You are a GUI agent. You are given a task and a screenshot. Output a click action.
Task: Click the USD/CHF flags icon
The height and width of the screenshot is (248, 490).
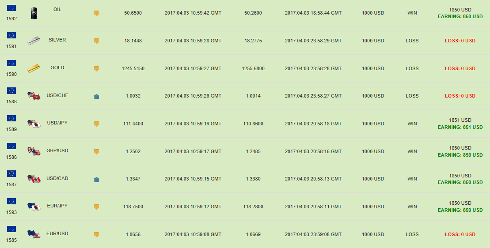coord(34,96)
